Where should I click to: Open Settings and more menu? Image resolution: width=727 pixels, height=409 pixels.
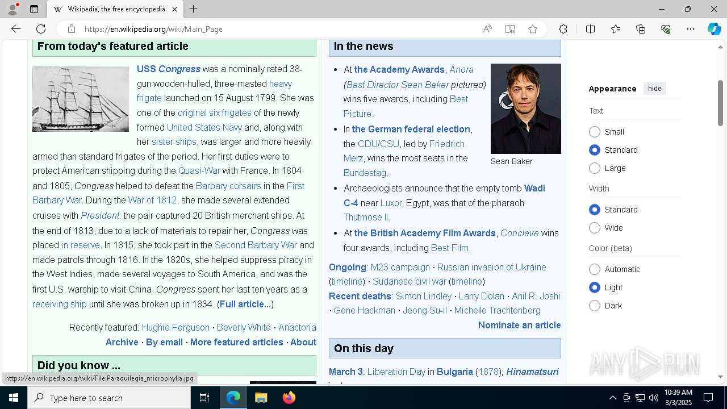pyautogui.click(x=691, y=29)
